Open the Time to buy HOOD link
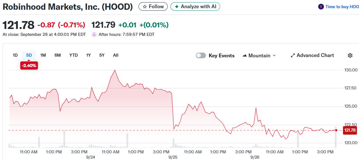Screen dimensions: 359x160 [339, 7]
